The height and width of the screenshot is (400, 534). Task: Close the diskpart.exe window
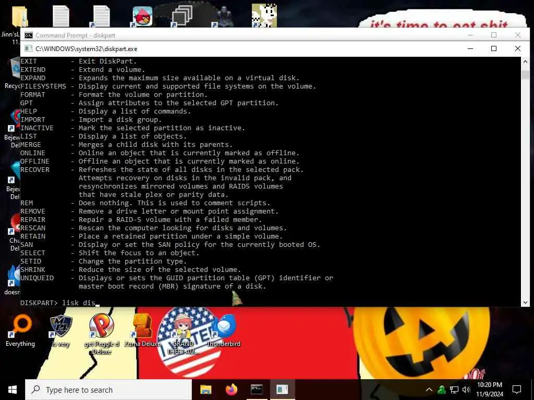coord(518,48)
